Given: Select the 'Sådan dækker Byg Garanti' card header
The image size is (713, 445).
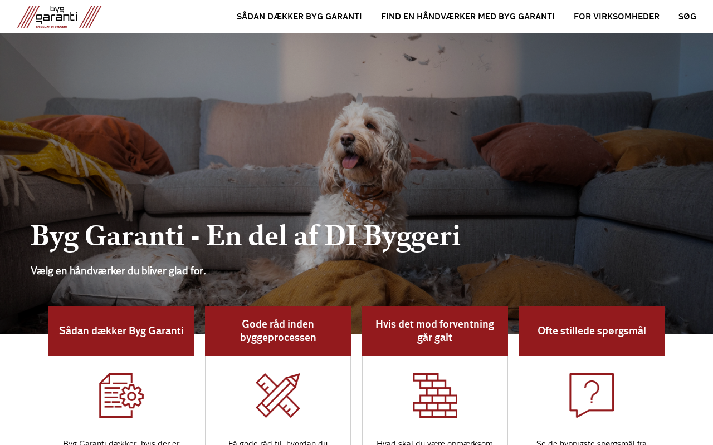Looking at the screenshot, I should pyautogui.click(x=121, y=331).
